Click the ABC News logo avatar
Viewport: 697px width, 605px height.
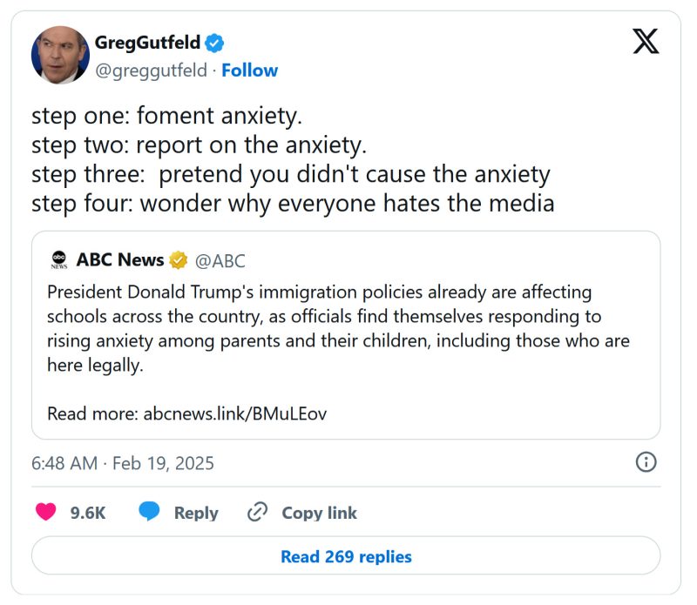coord(57,258)
